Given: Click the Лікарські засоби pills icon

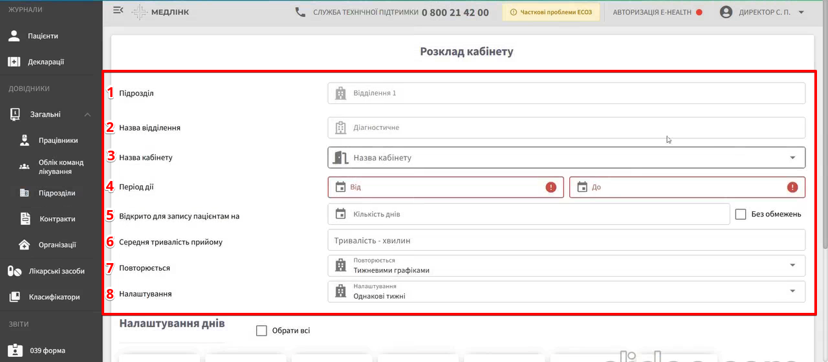Looking at the screenshot, I should coord(14,271).
